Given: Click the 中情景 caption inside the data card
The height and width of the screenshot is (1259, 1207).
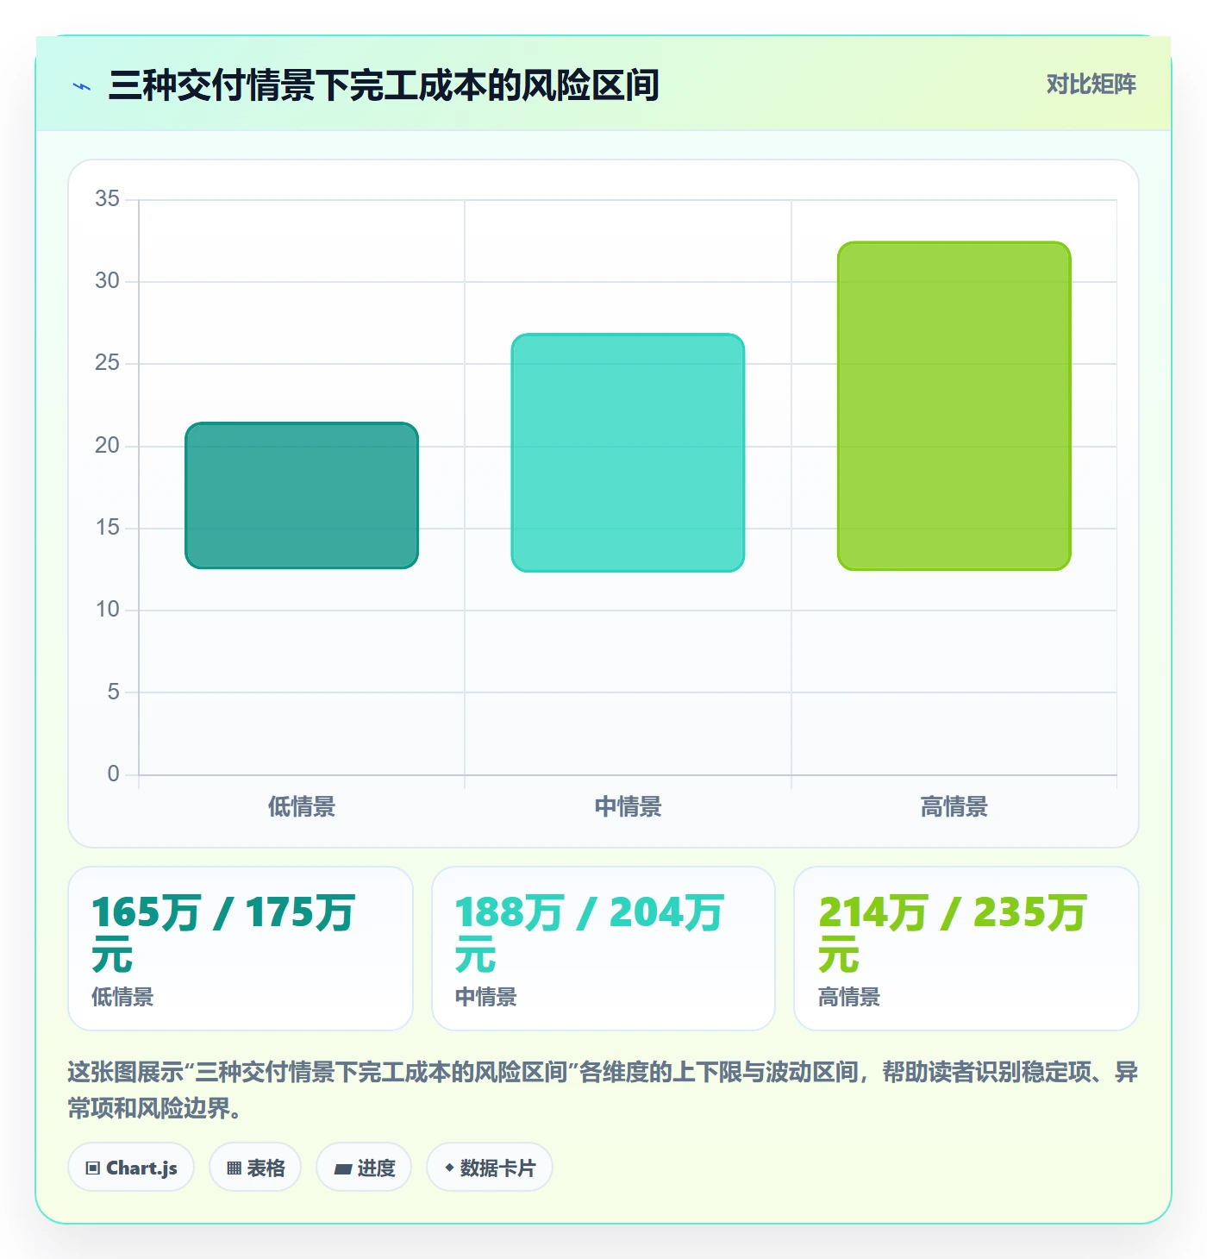Looking at the screenshot, I should pyautogui.click(x=486, y=998).
